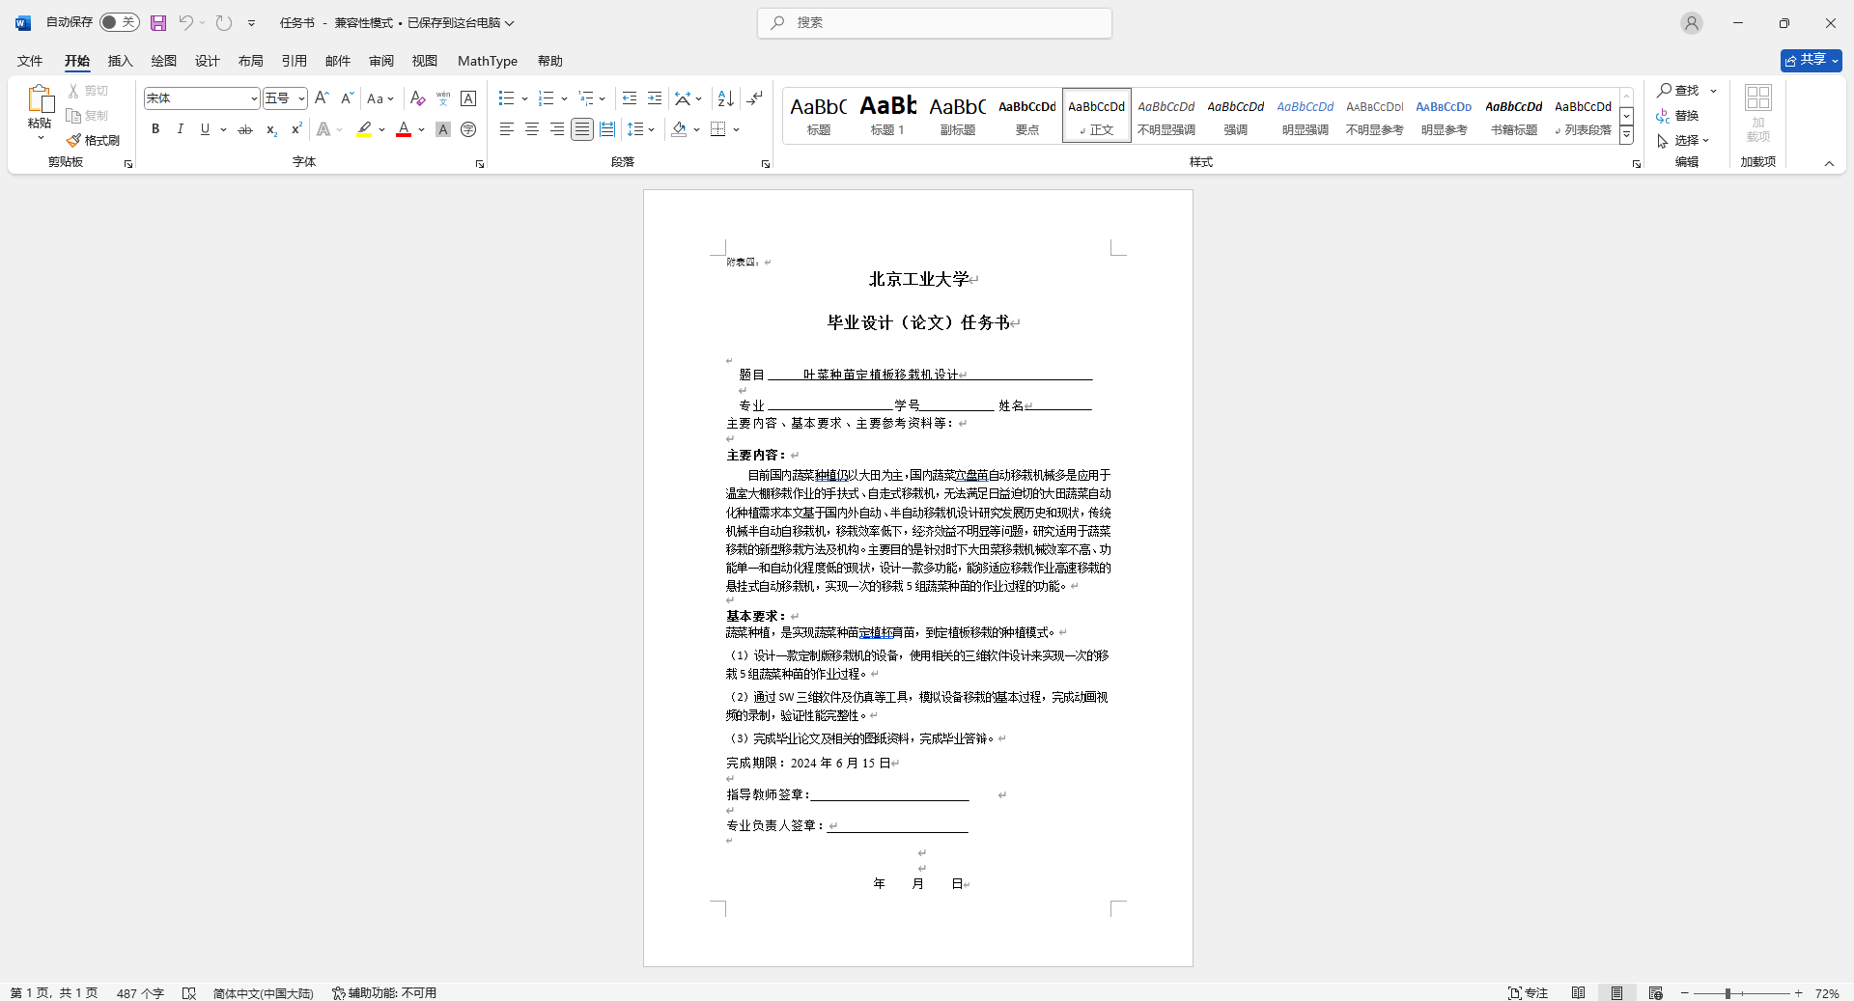Image resolution: width=1854 pixels, height=1001 pixels.
Task: Open the bullets list dropdown arrow
Action: (524, 98)
